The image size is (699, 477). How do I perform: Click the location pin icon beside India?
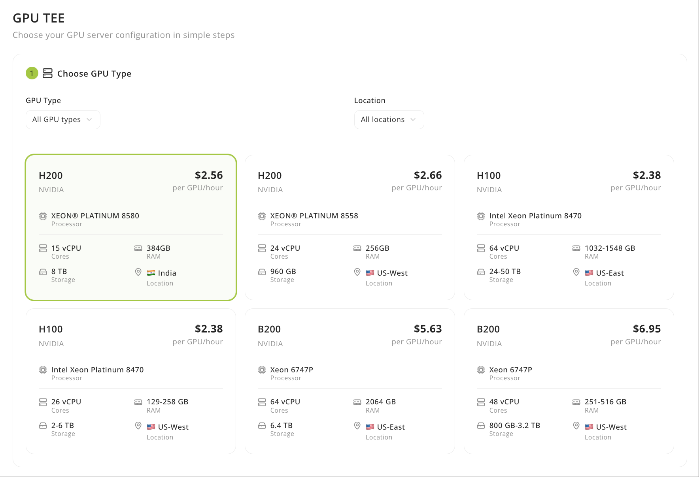138,272
